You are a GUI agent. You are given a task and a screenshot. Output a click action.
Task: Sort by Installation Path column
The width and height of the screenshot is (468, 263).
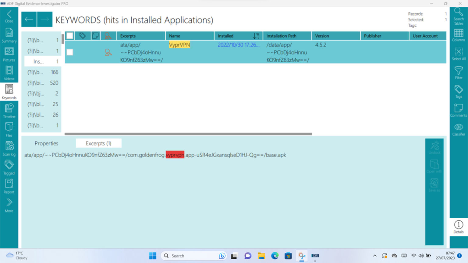click(287, 36)
